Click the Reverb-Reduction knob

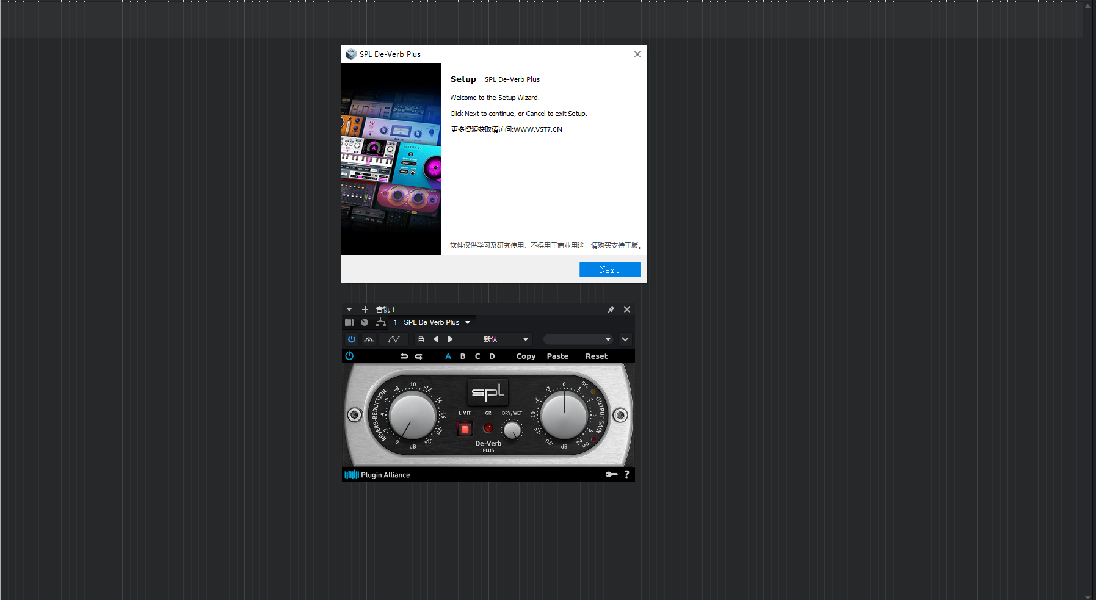pos(412,416)
